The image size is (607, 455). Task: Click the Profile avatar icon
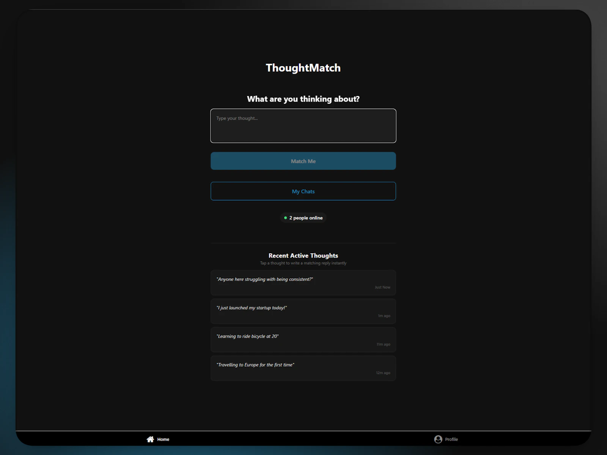pyautogui.click(x=438, y=439)
